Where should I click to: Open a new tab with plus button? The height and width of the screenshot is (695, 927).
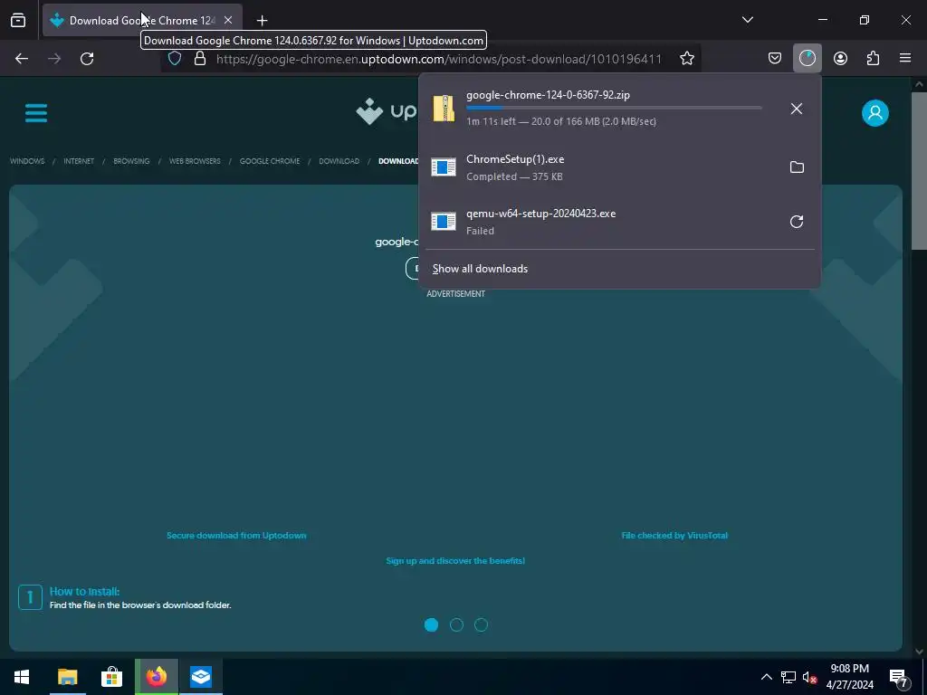coord(262,21)
